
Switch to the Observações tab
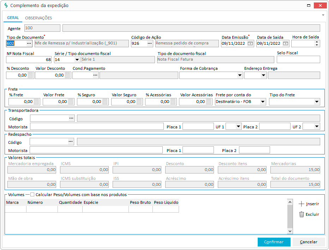click(38, 18)
